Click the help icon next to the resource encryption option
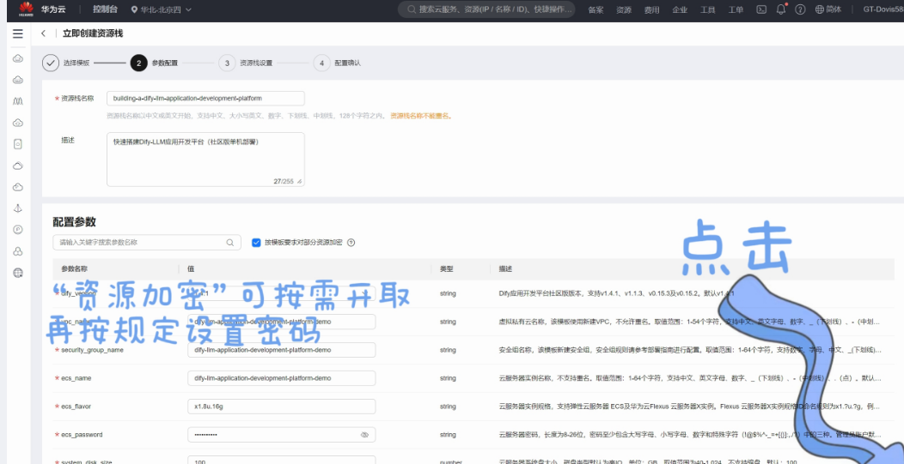Viewport: 904px width, 464px height. [351, 243]
